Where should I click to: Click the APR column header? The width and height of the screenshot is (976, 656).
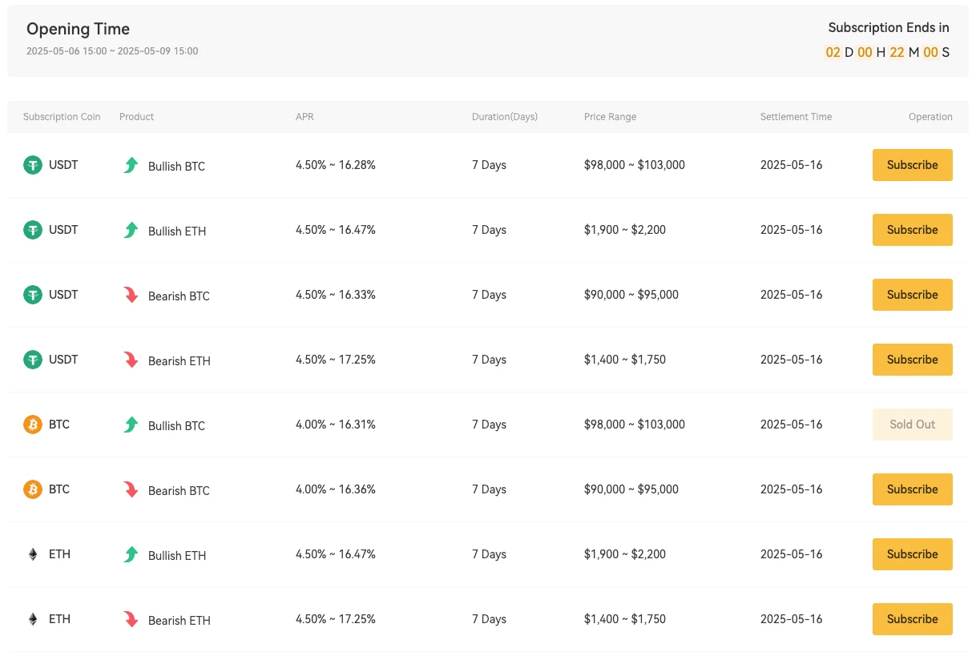click(304, 117)
